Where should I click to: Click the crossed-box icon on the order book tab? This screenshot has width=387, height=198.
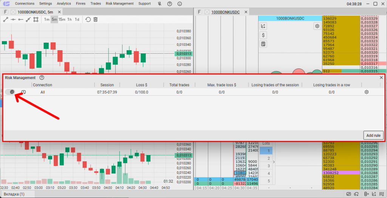click(207, 12)
